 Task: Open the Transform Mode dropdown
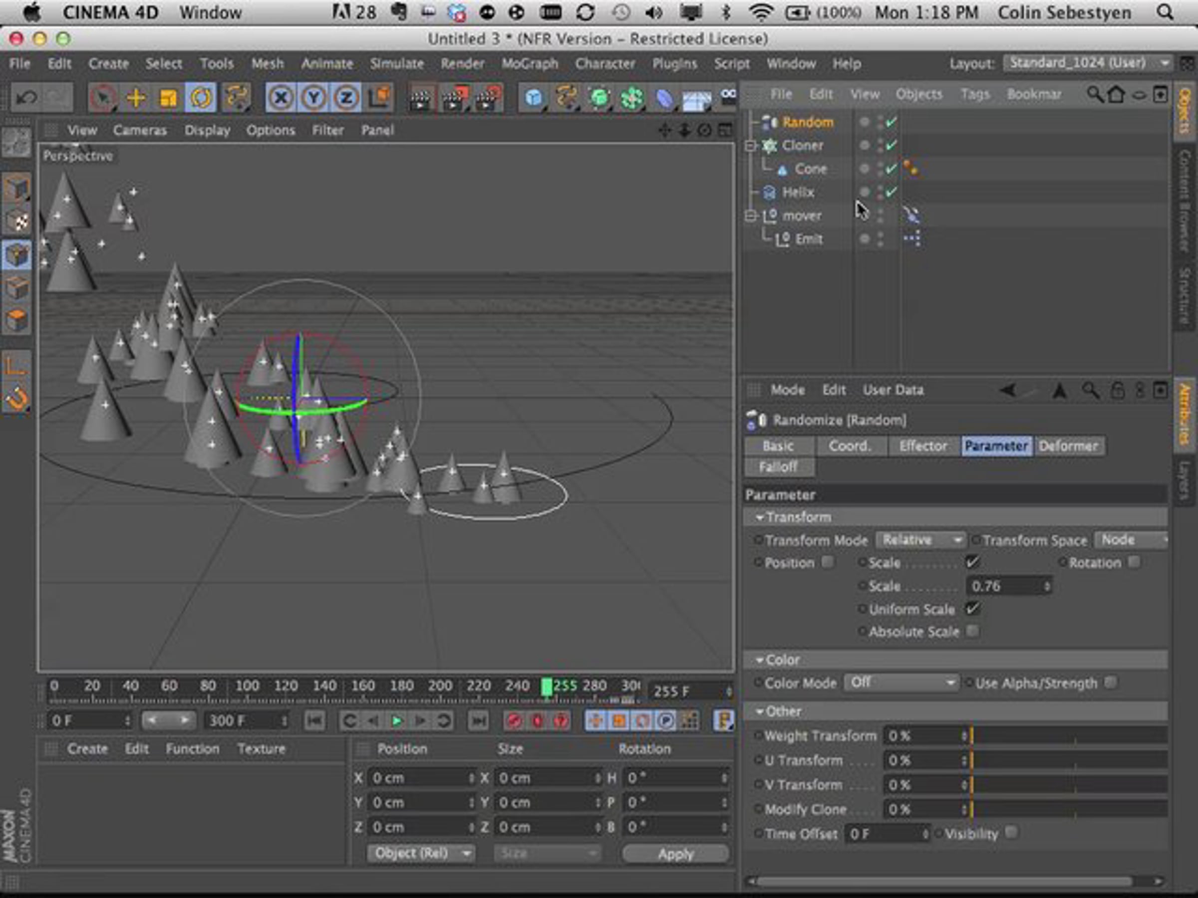[920, 540]
